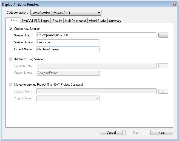Proceed with the Next button
This screenshot has height=141, width=179.
click(x=162, y=133)
